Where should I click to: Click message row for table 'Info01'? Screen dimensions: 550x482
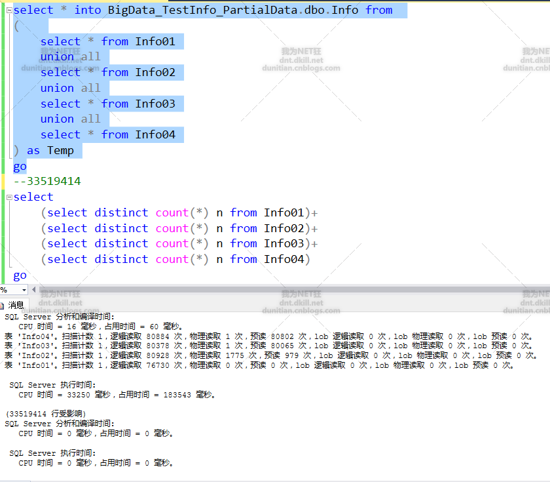(x=260, y=365)
